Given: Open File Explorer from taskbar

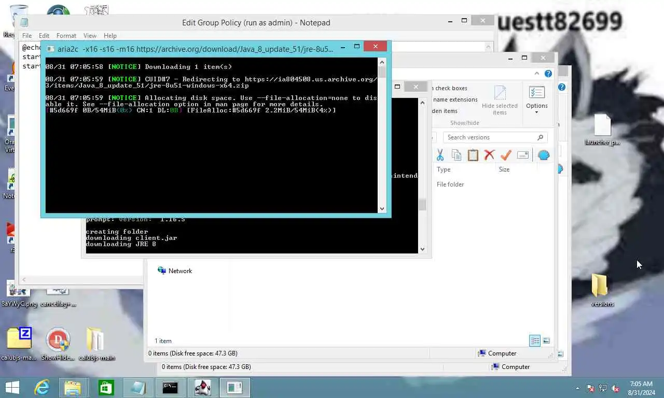Looking at the screenshot, I should click(73, 388).
